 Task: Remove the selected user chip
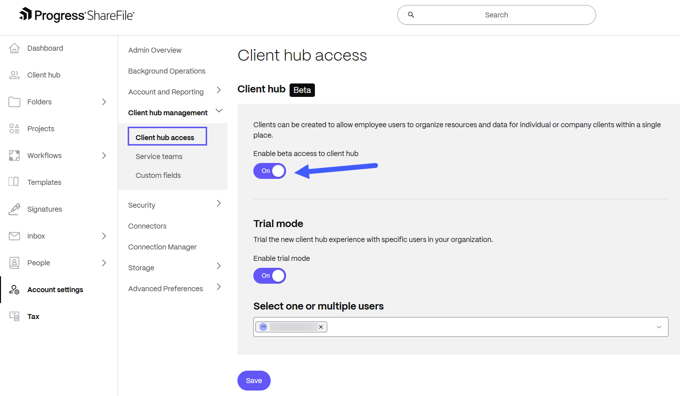(x=321, y=326)
